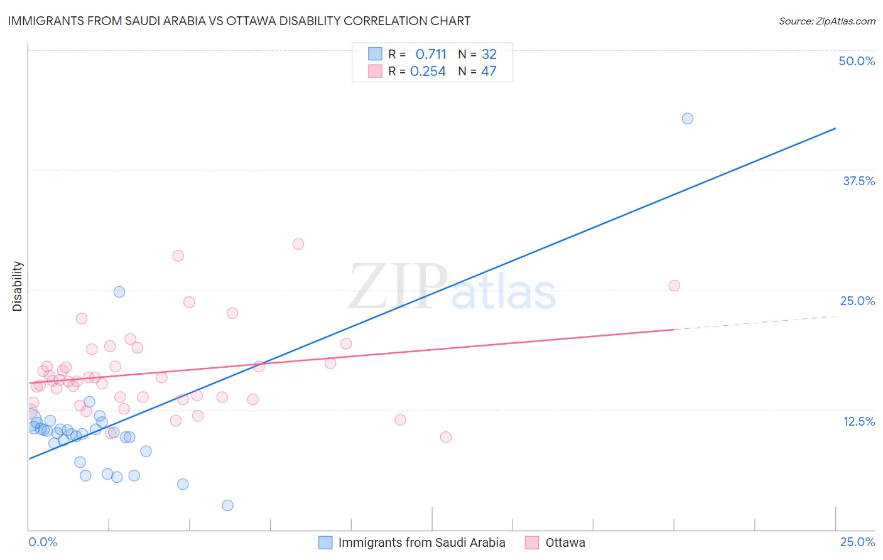The height and width of the screenshot is (560, 883).
Task: Click the Ottawa legend label
Action: tap(565, 542)
